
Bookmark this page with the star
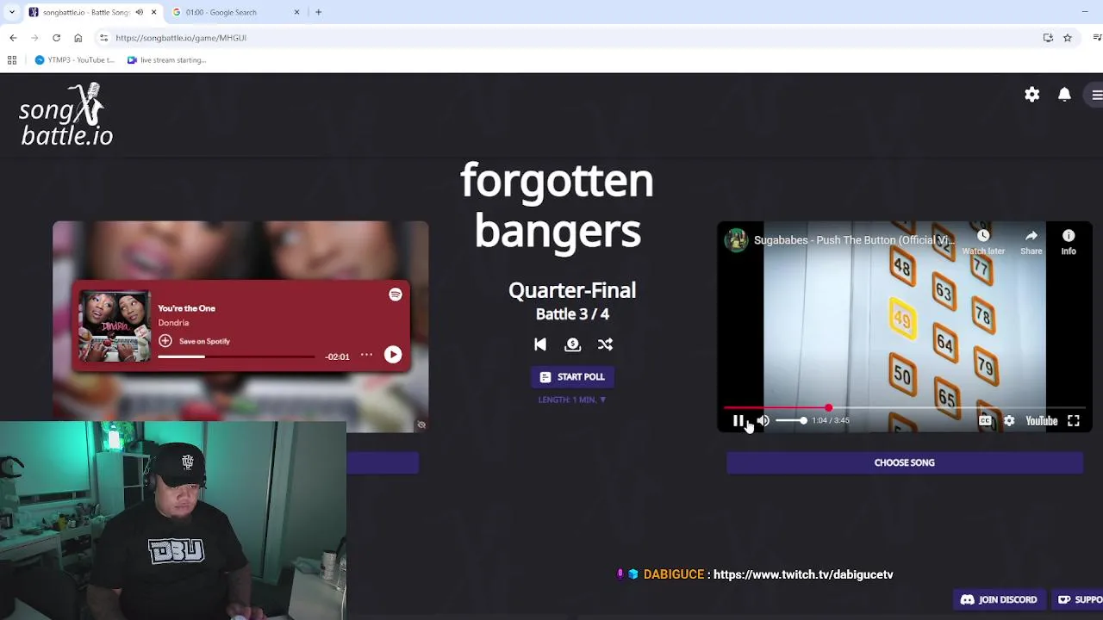1067,38
